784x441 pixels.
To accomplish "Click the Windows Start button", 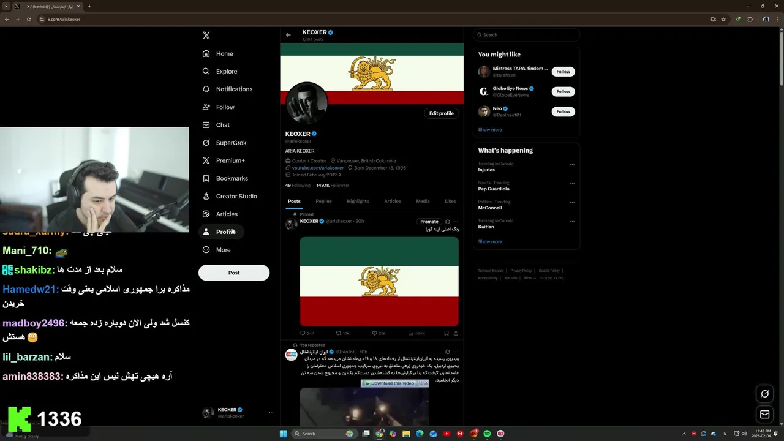I will click(x=283, y=434).
